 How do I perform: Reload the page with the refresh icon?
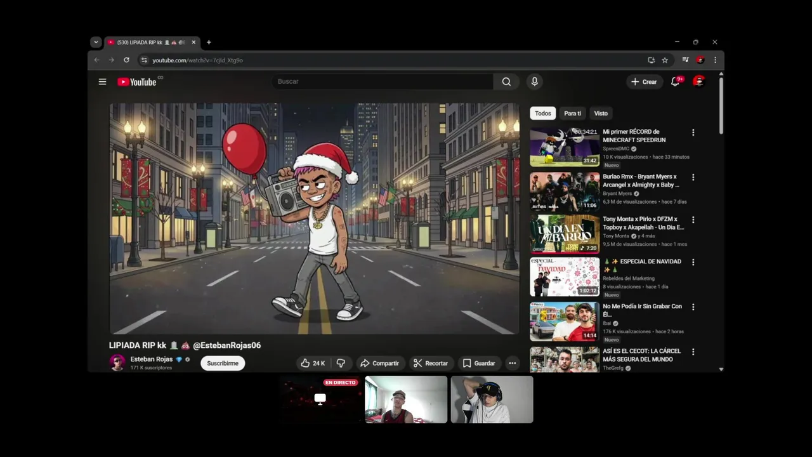coord(126,60)
